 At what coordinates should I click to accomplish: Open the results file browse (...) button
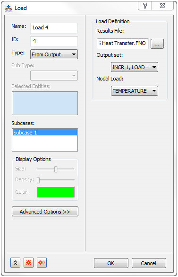click(x=157, y=44)
